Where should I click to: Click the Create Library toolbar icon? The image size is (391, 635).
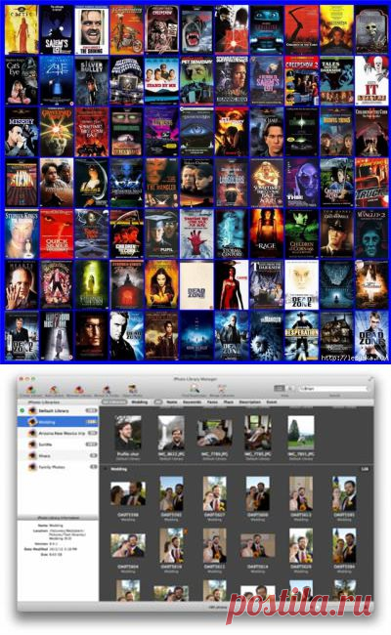[x=31, y=389]
